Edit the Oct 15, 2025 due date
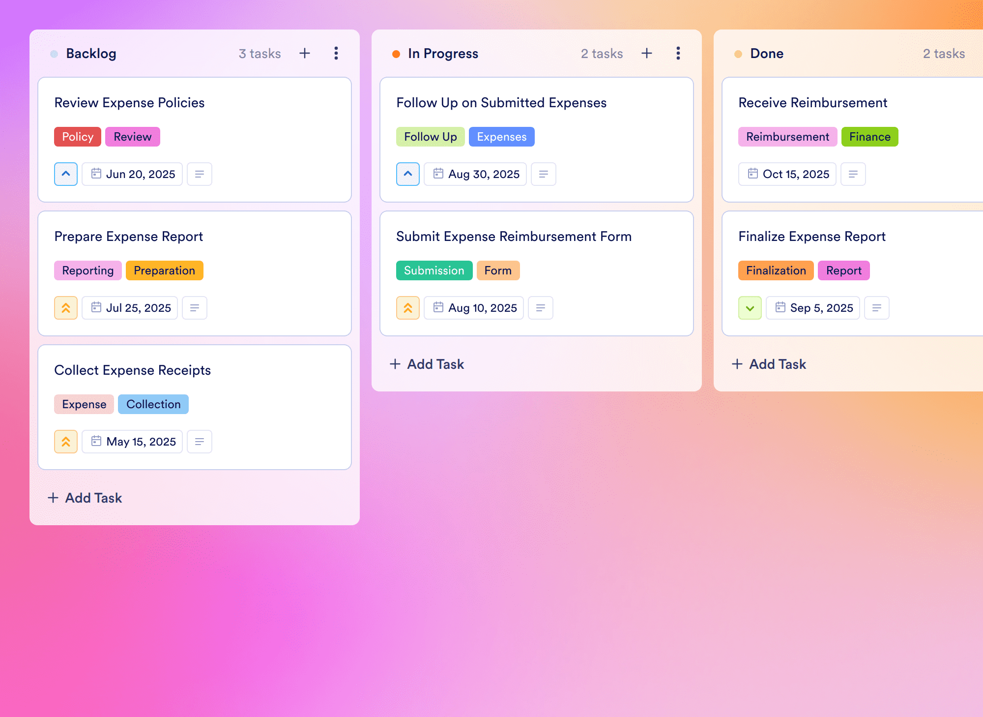 click(787, 174)
